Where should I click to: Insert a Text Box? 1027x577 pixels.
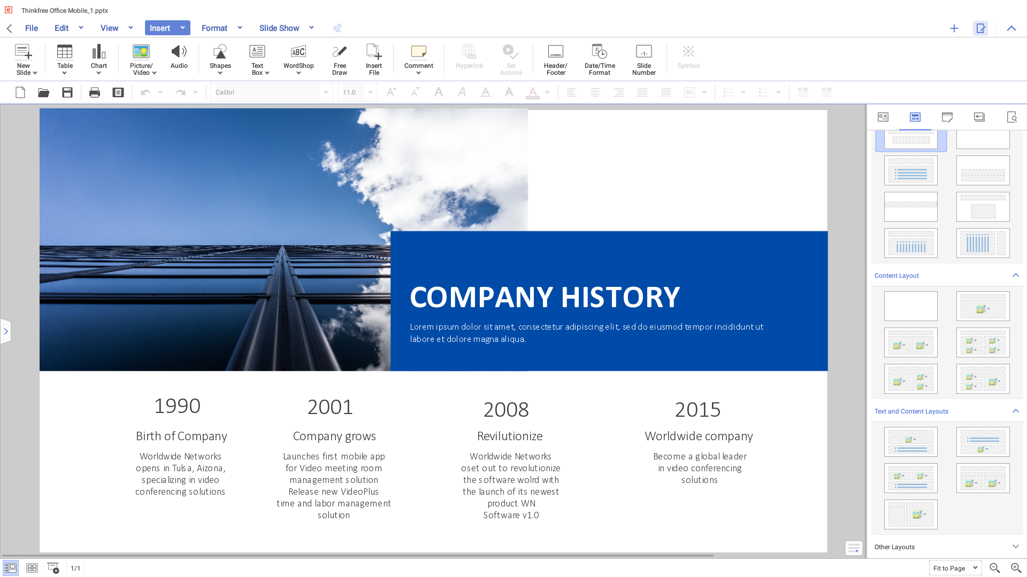tap(258, 59)
